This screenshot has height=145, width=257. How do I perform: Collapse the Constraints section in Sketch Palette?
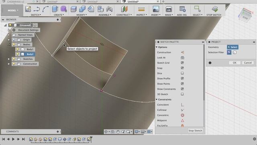[157, 99]
